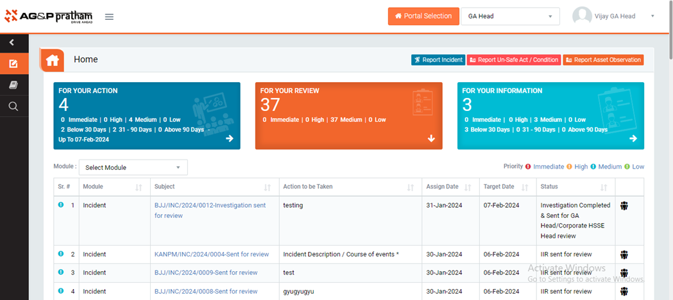Open KANPM/INC/2024/0004 sent for review link
The image size is (673, 300).
click(211, 254)
